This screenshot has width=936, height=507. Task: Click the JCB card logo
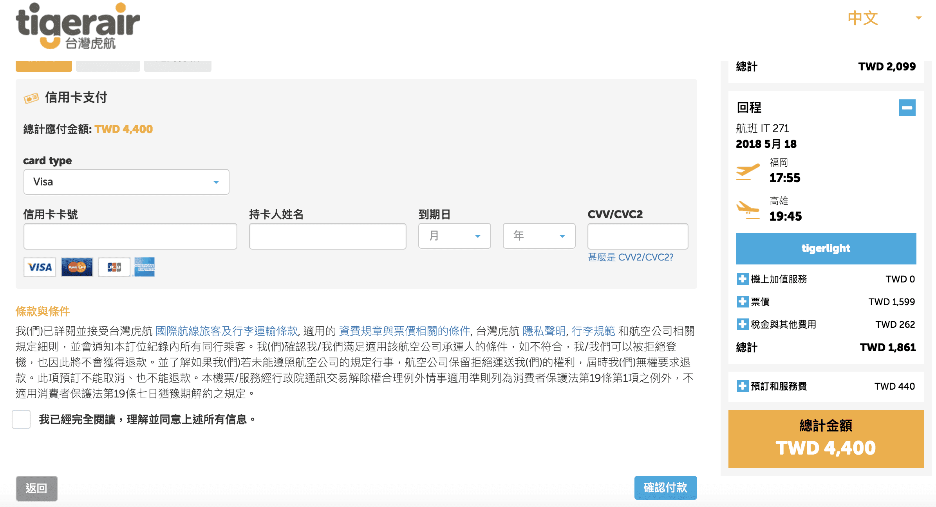coord(114,267)
